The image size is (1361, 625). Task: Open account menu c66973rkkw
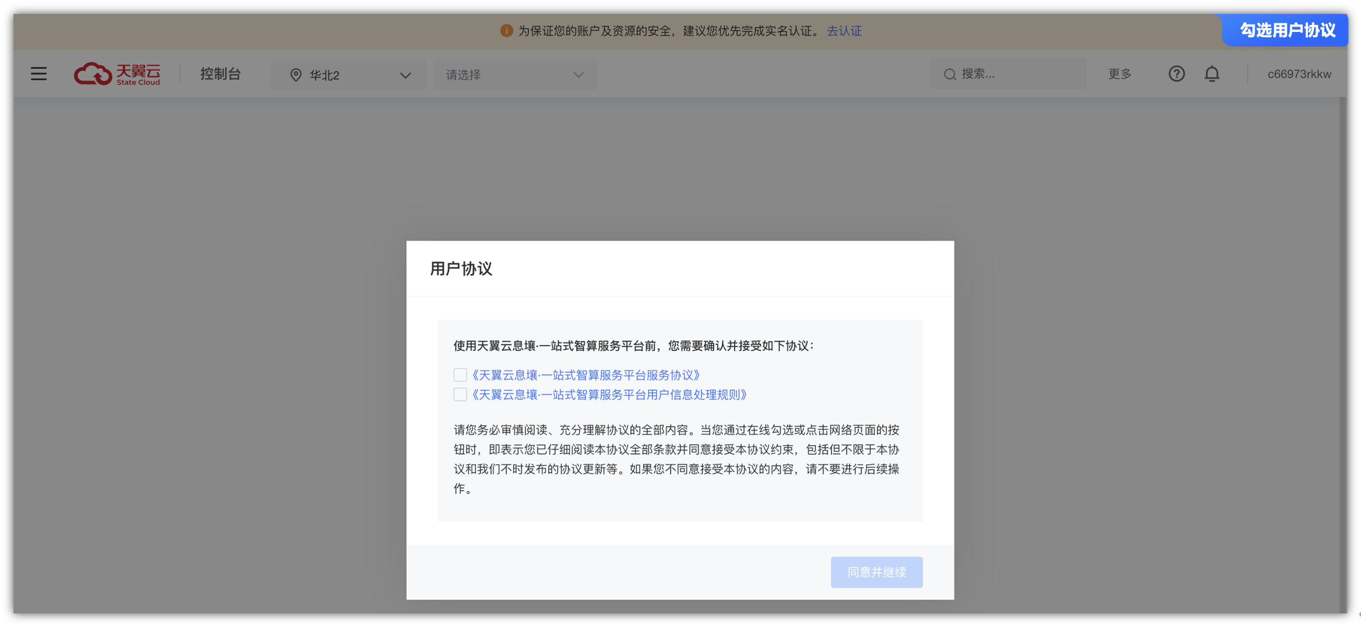[1299, 74]
